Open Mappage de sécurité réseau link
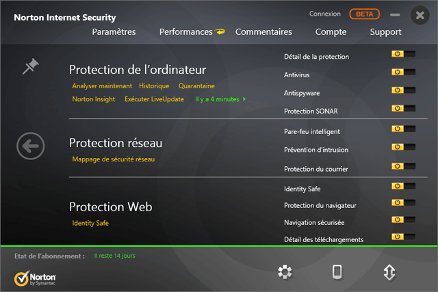Image resolution: width=438 pixels, height=292 pixels. (x=114, y=159)
